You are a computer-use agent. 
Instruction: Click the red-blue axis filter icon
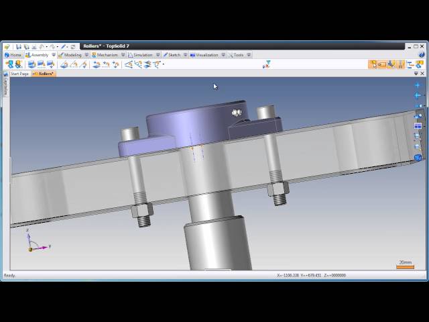tap(266, 64)
